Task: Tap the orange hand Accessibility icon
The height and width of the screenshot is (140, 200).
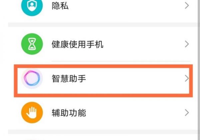Action: [x=32, y=113]
